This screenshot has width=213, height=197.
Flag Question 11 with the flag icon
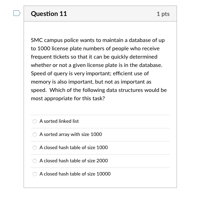tap(17, 13)
